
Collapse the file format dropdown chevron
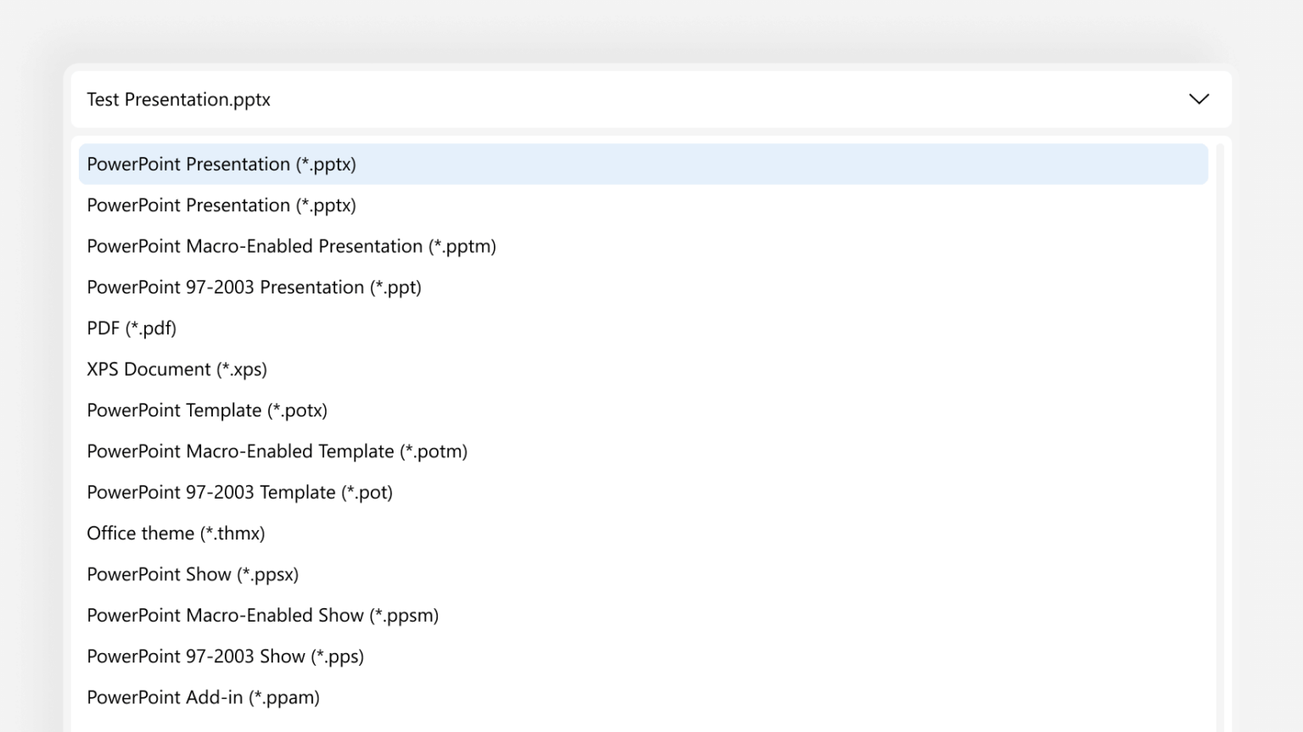[1199, 99]
